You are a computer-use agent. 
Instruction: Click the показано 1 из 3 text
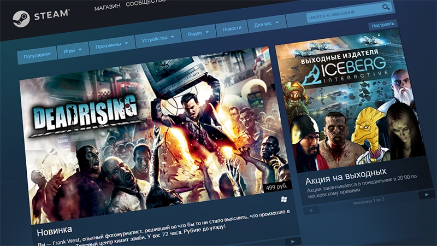[x=369, y=201]
